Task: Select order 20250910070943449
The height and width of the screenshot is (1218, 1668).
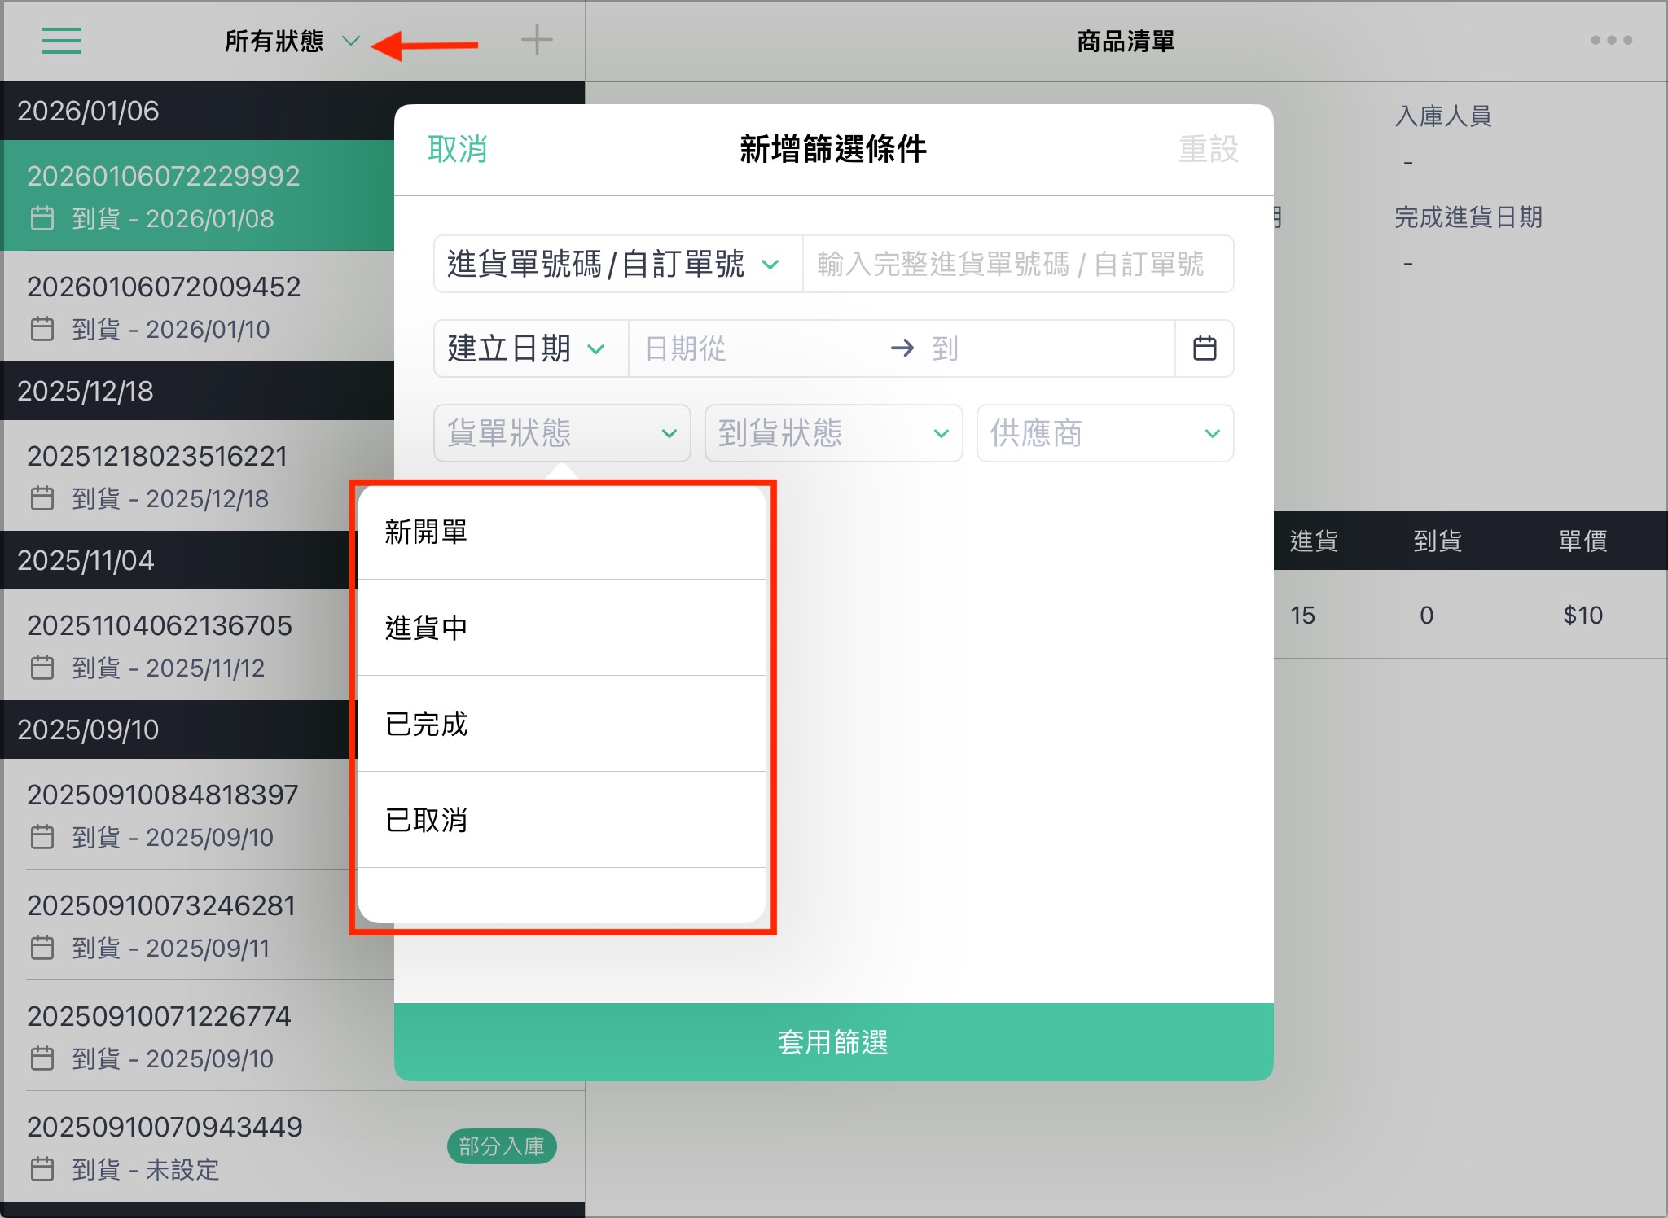Action: coord(292,1146)
